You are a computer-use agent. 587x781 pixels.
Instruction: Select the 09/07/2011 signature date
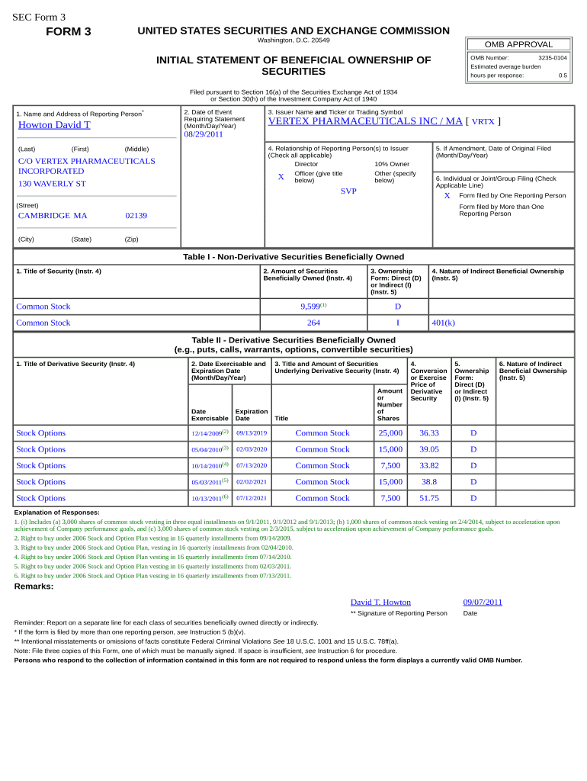pyautogui.click(x=483, y=603)
